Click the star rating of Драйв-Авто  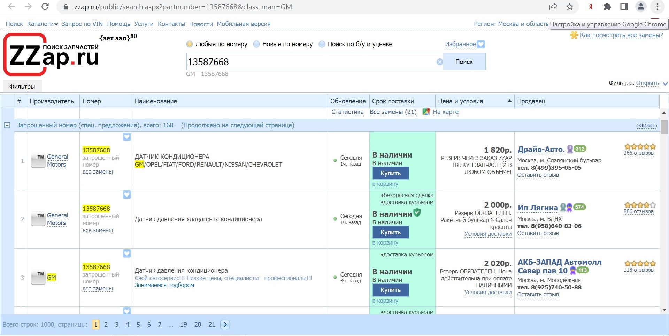click(640, 146)
